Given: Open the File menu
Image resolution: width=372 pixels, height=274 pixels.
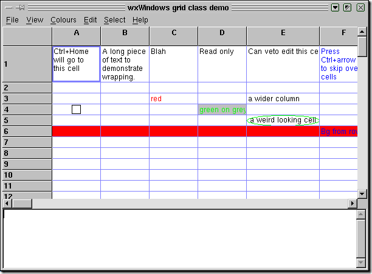Looking at the screenshot, I should pyautogui.click(x=12, y=20).
